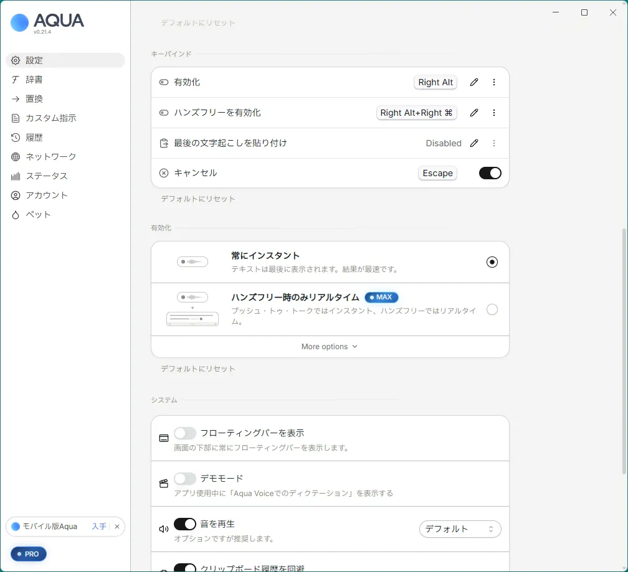The height and width of the screenshot is (572, 628).
Task: Open the 設定 page in the sidebar
Action: click(x=65, y=60)
